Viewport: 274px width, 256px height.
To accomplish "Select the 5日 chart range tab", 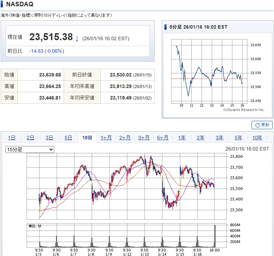I will pyautogui.click(x=68, y=138).
